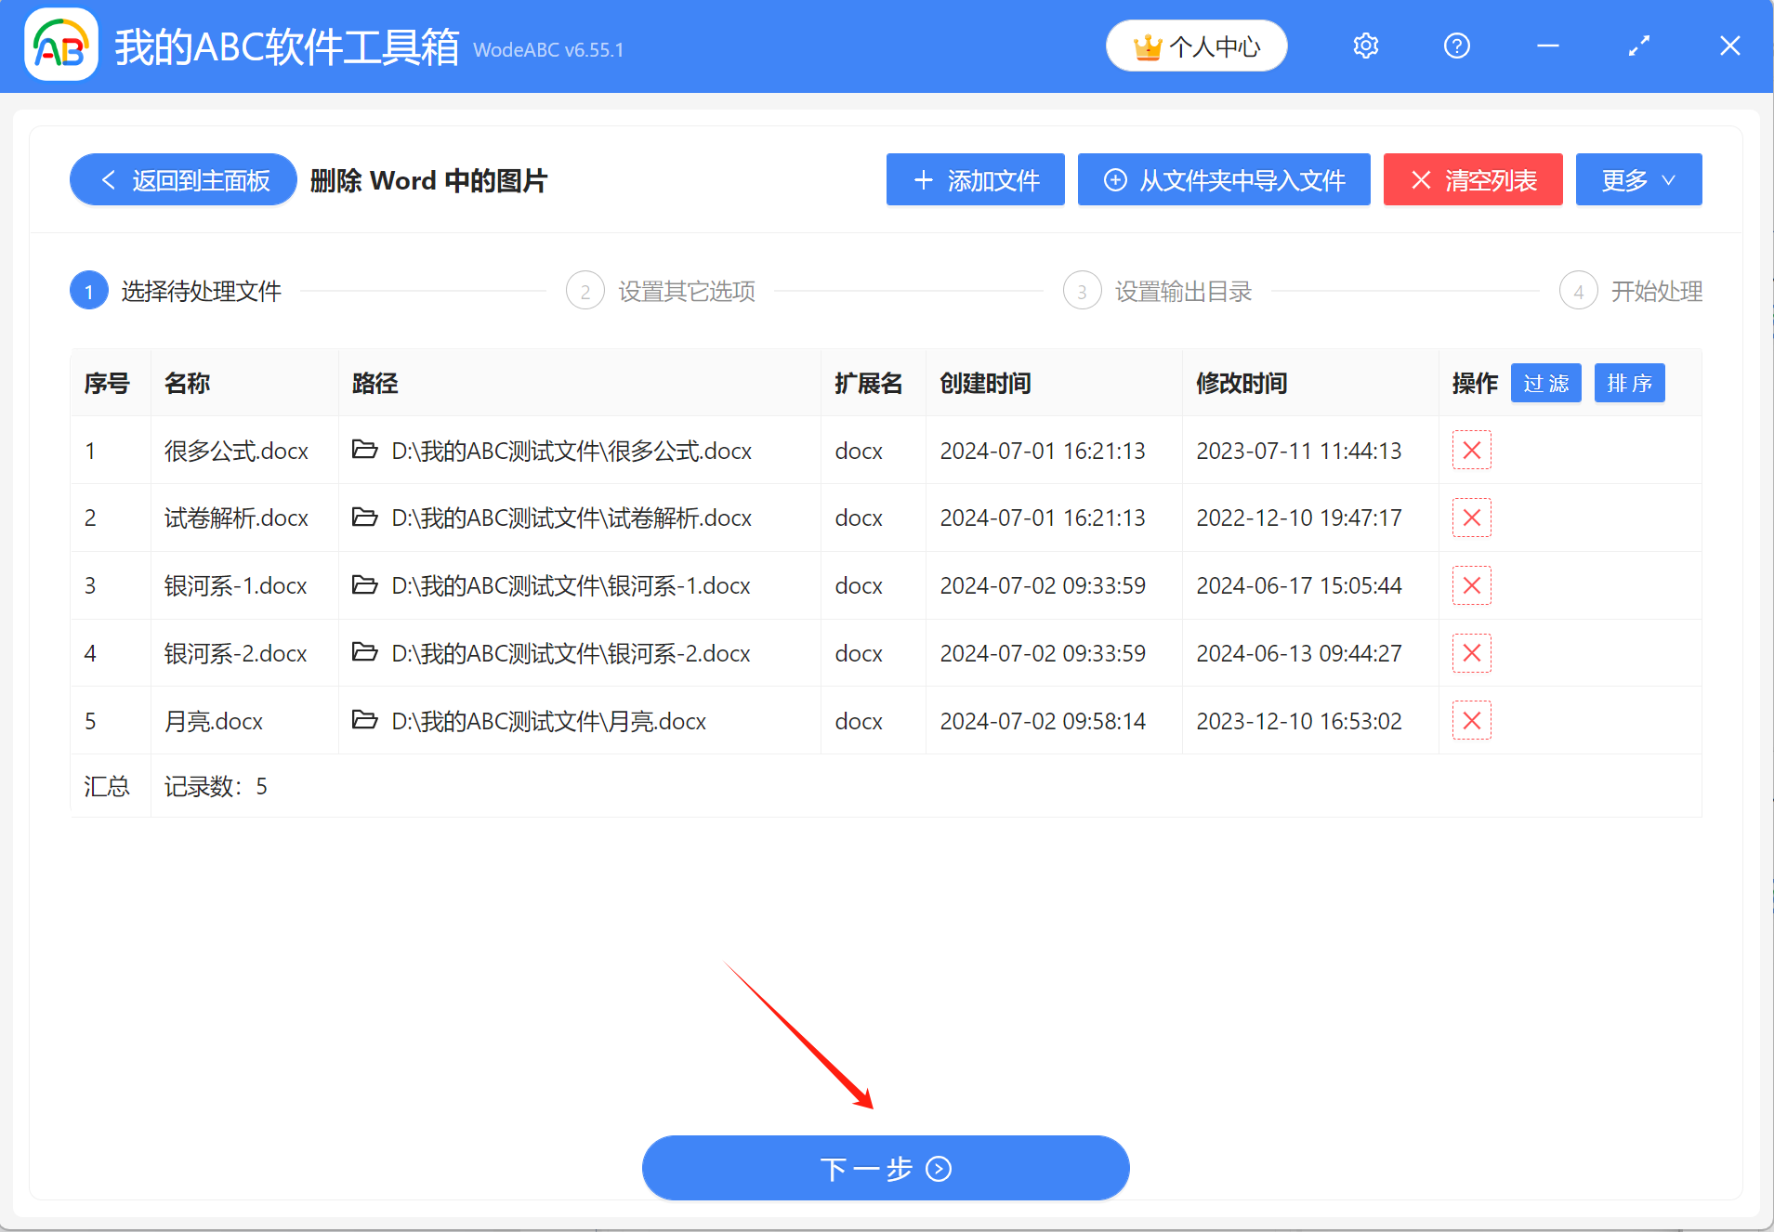Expand the 更多 dropdown menu
The height and width of the screenshot is (1232, 1774).
pos(1637,179)
